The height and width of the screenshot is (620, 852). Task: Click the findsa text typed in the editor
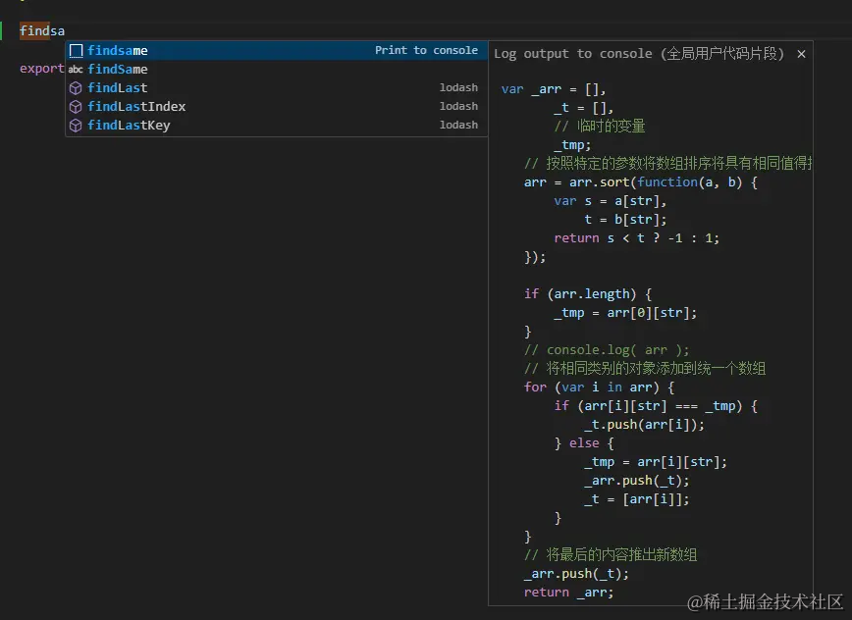coord(41,30)
